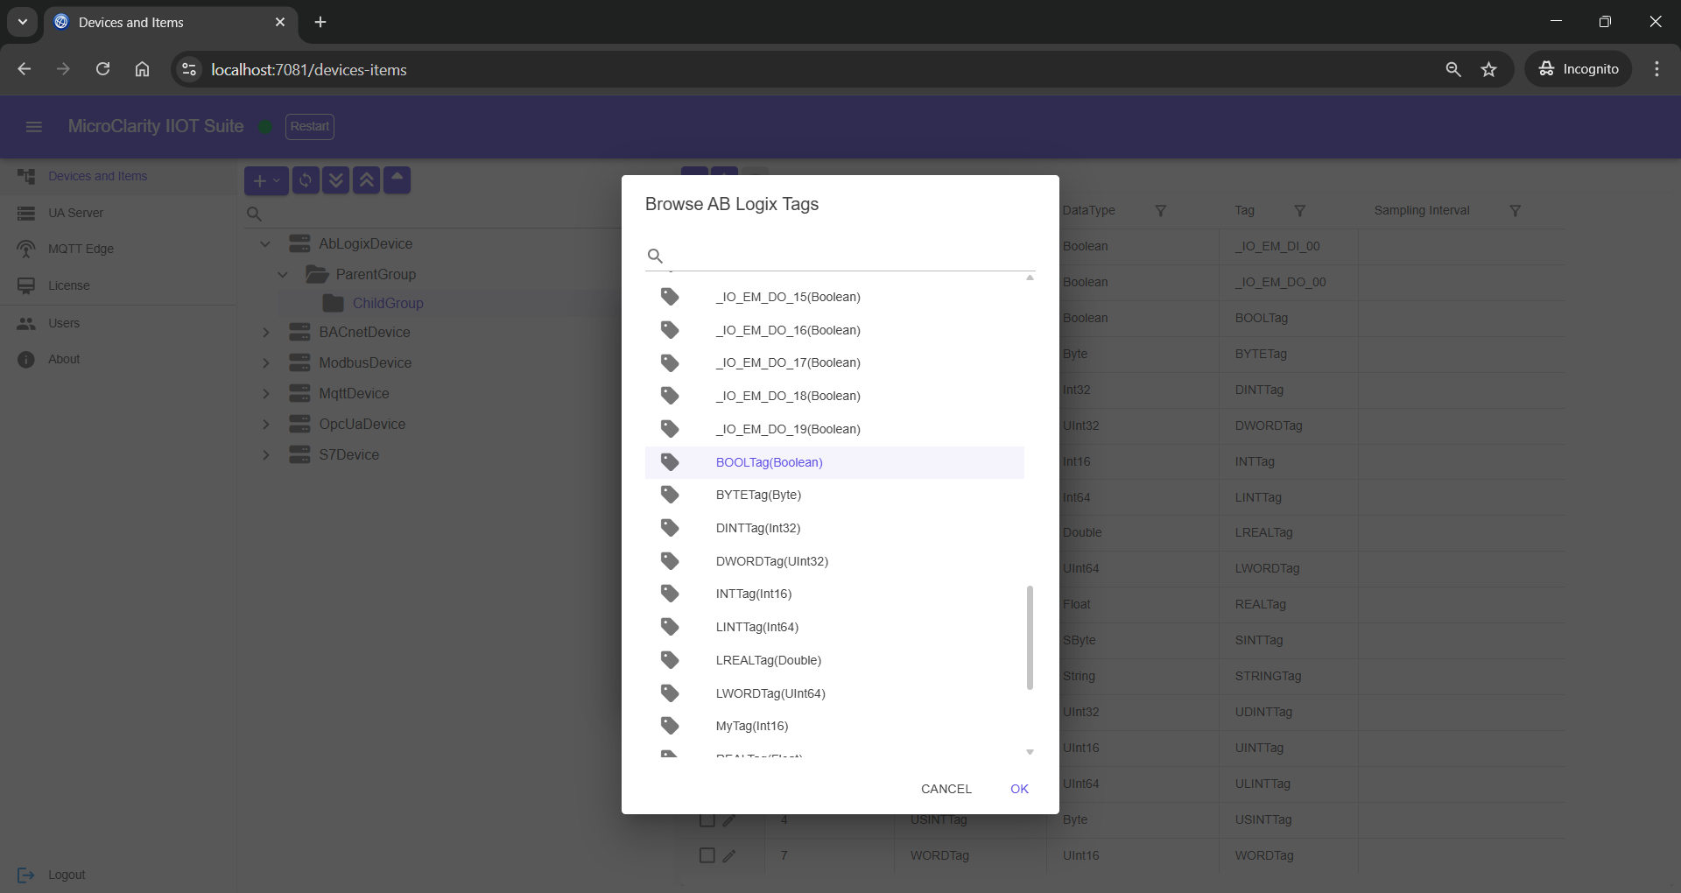Check the USINTTag row checkbox
This screenshot has width=1681, height=893.
coord(707,820)
